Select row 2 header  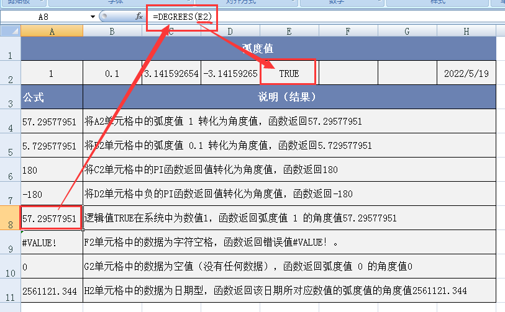[11, 73]
